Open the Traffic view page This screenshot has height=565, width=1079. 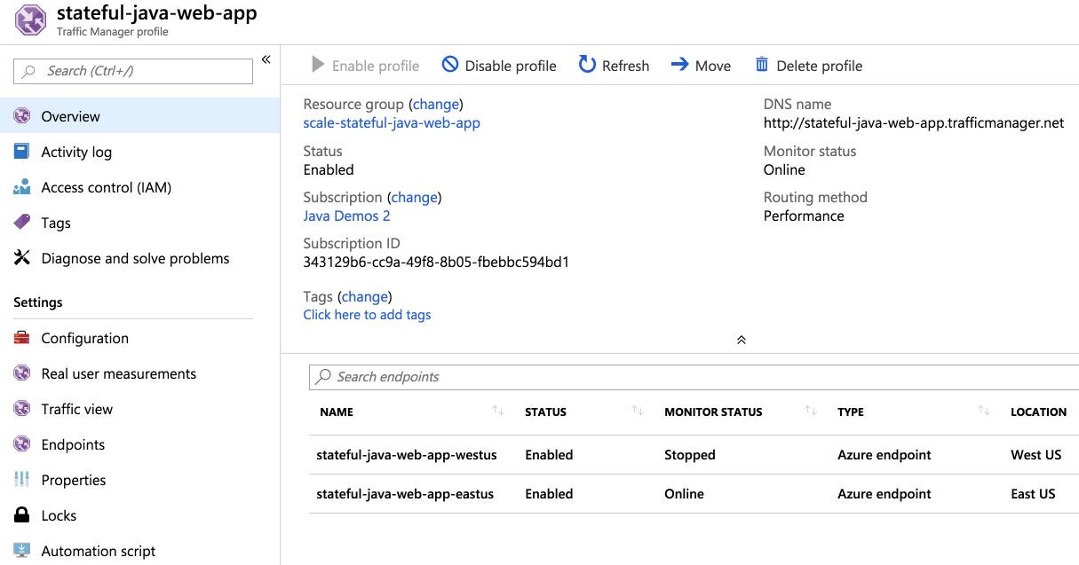76,409
